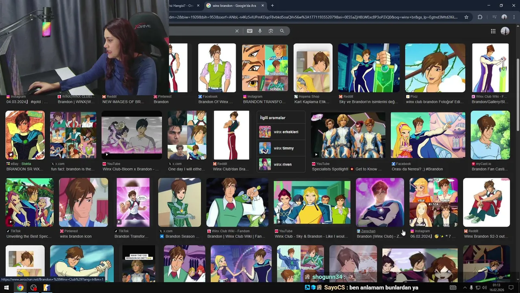Click 'Brandon (Winx Club) - Z...' caption link
This screenshot has height=293, width=520.
pyautogui.click(x=379, y=236)
